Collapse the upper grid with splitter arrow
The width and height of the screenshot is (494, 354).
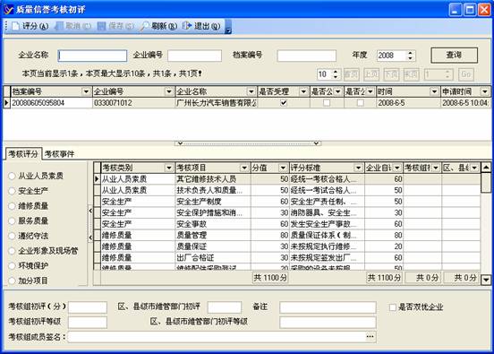pyautogui.click(x=181, y=143)
